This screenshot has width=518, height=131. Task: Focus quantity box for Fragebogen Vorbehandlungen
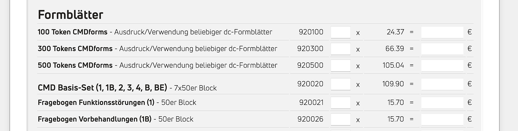(x=340, y=119)
